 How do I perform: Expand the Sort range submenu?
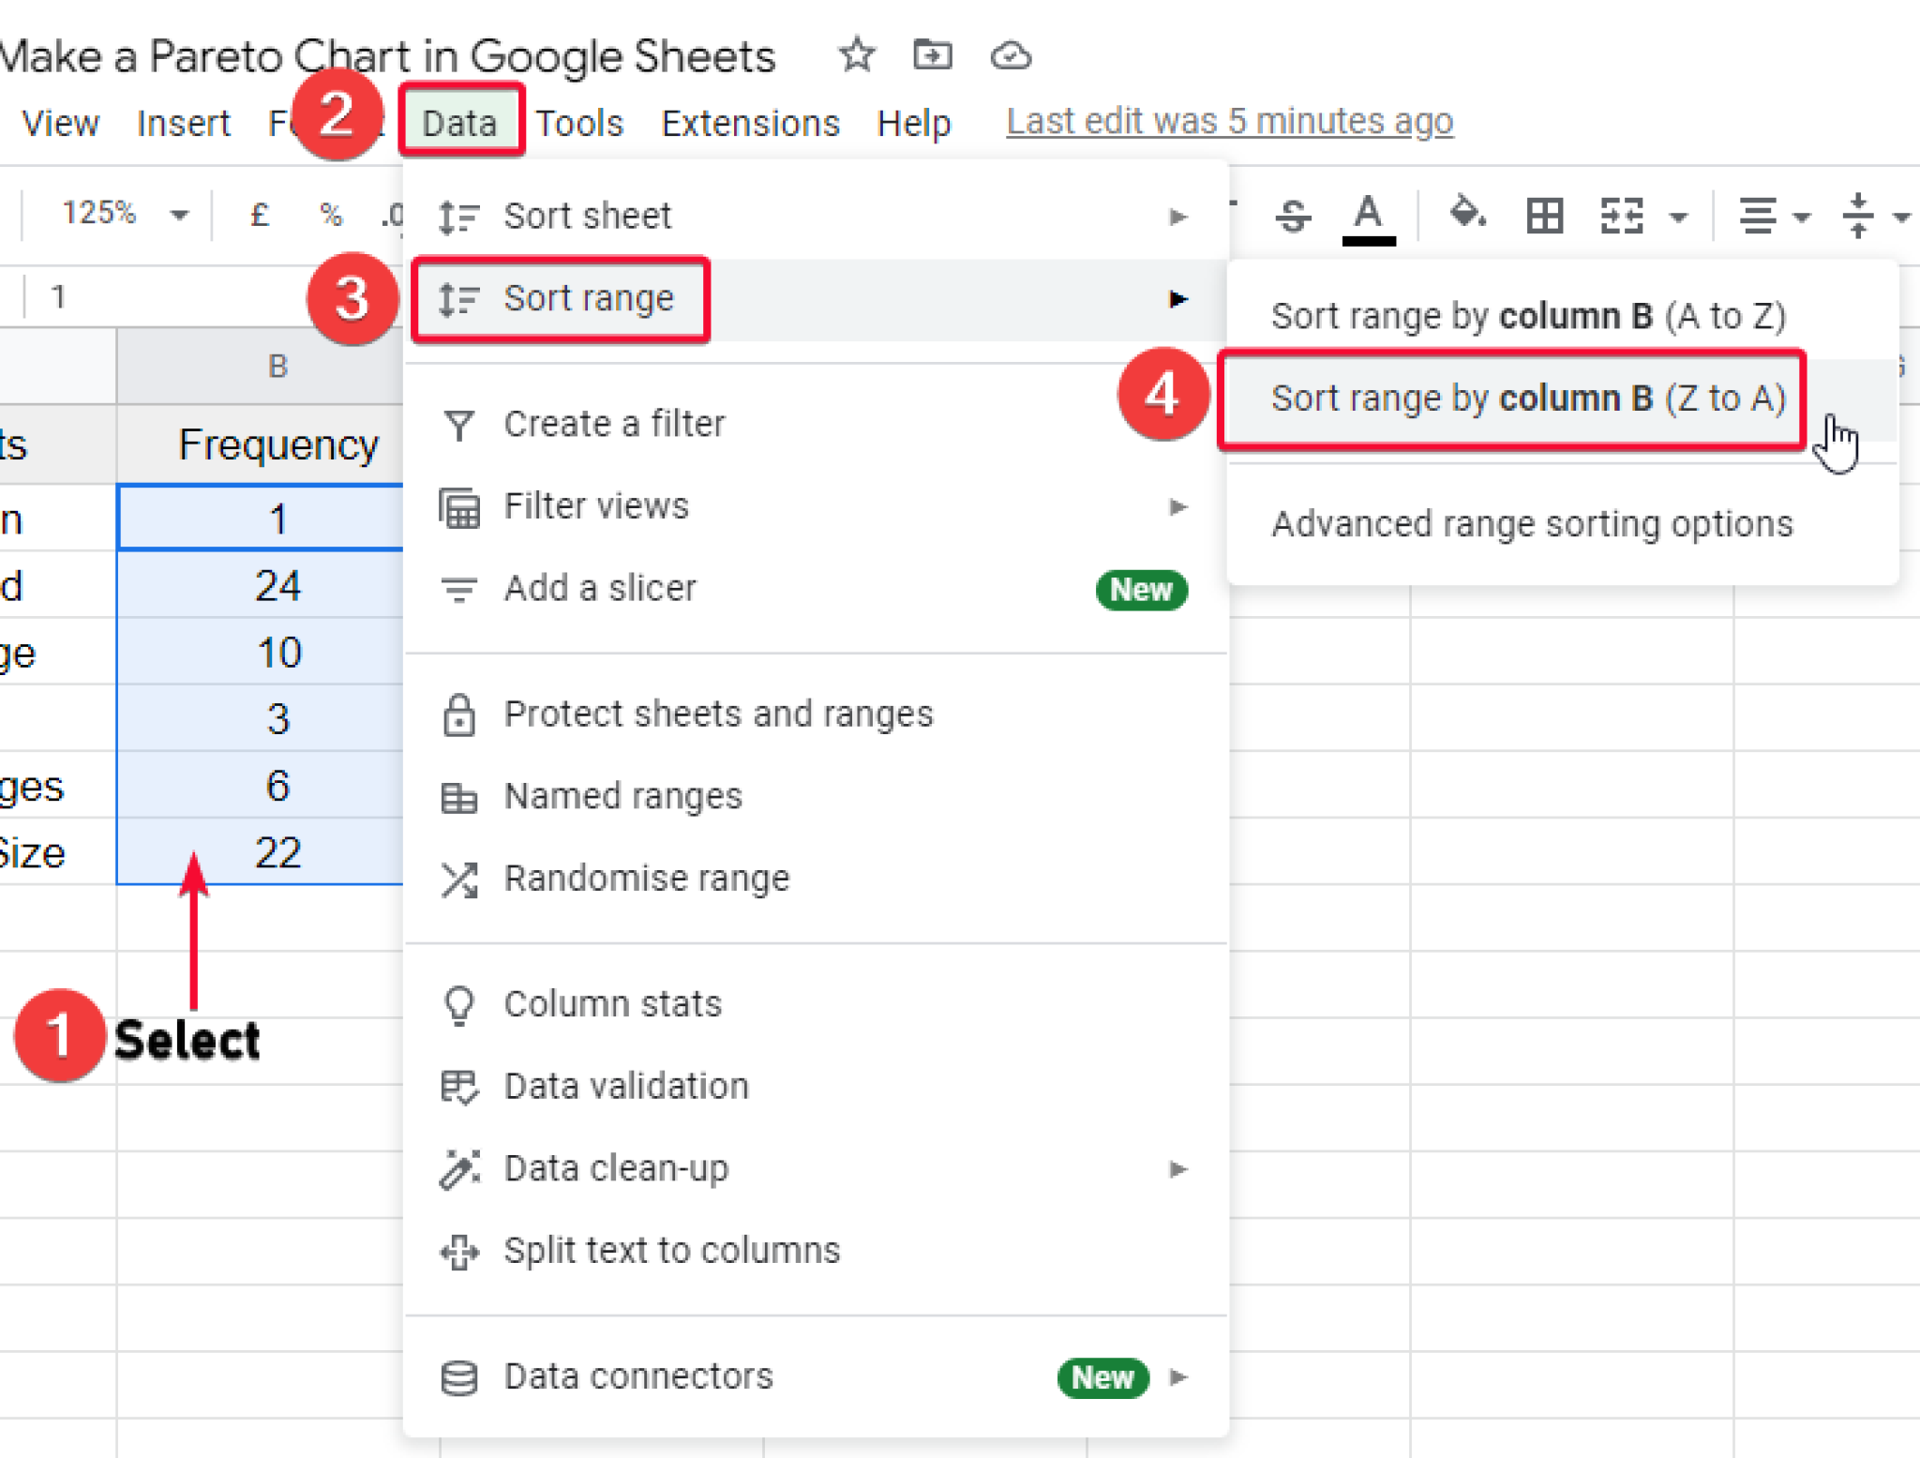[816, 299]
